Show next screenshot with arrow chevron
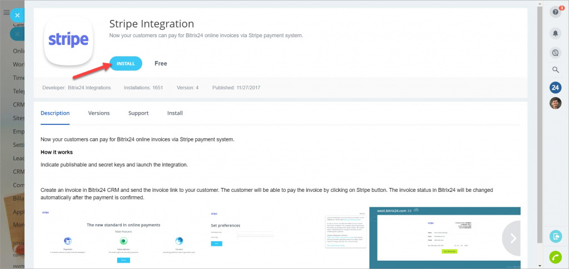This screenshot has width=569, height=269. [x=513, y=238]
